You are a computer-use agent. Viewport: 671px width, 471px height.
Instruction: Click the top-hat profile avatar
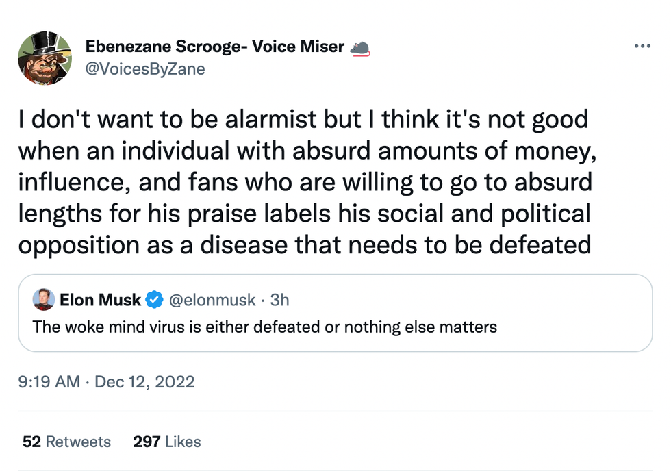(x=45, y=58)
